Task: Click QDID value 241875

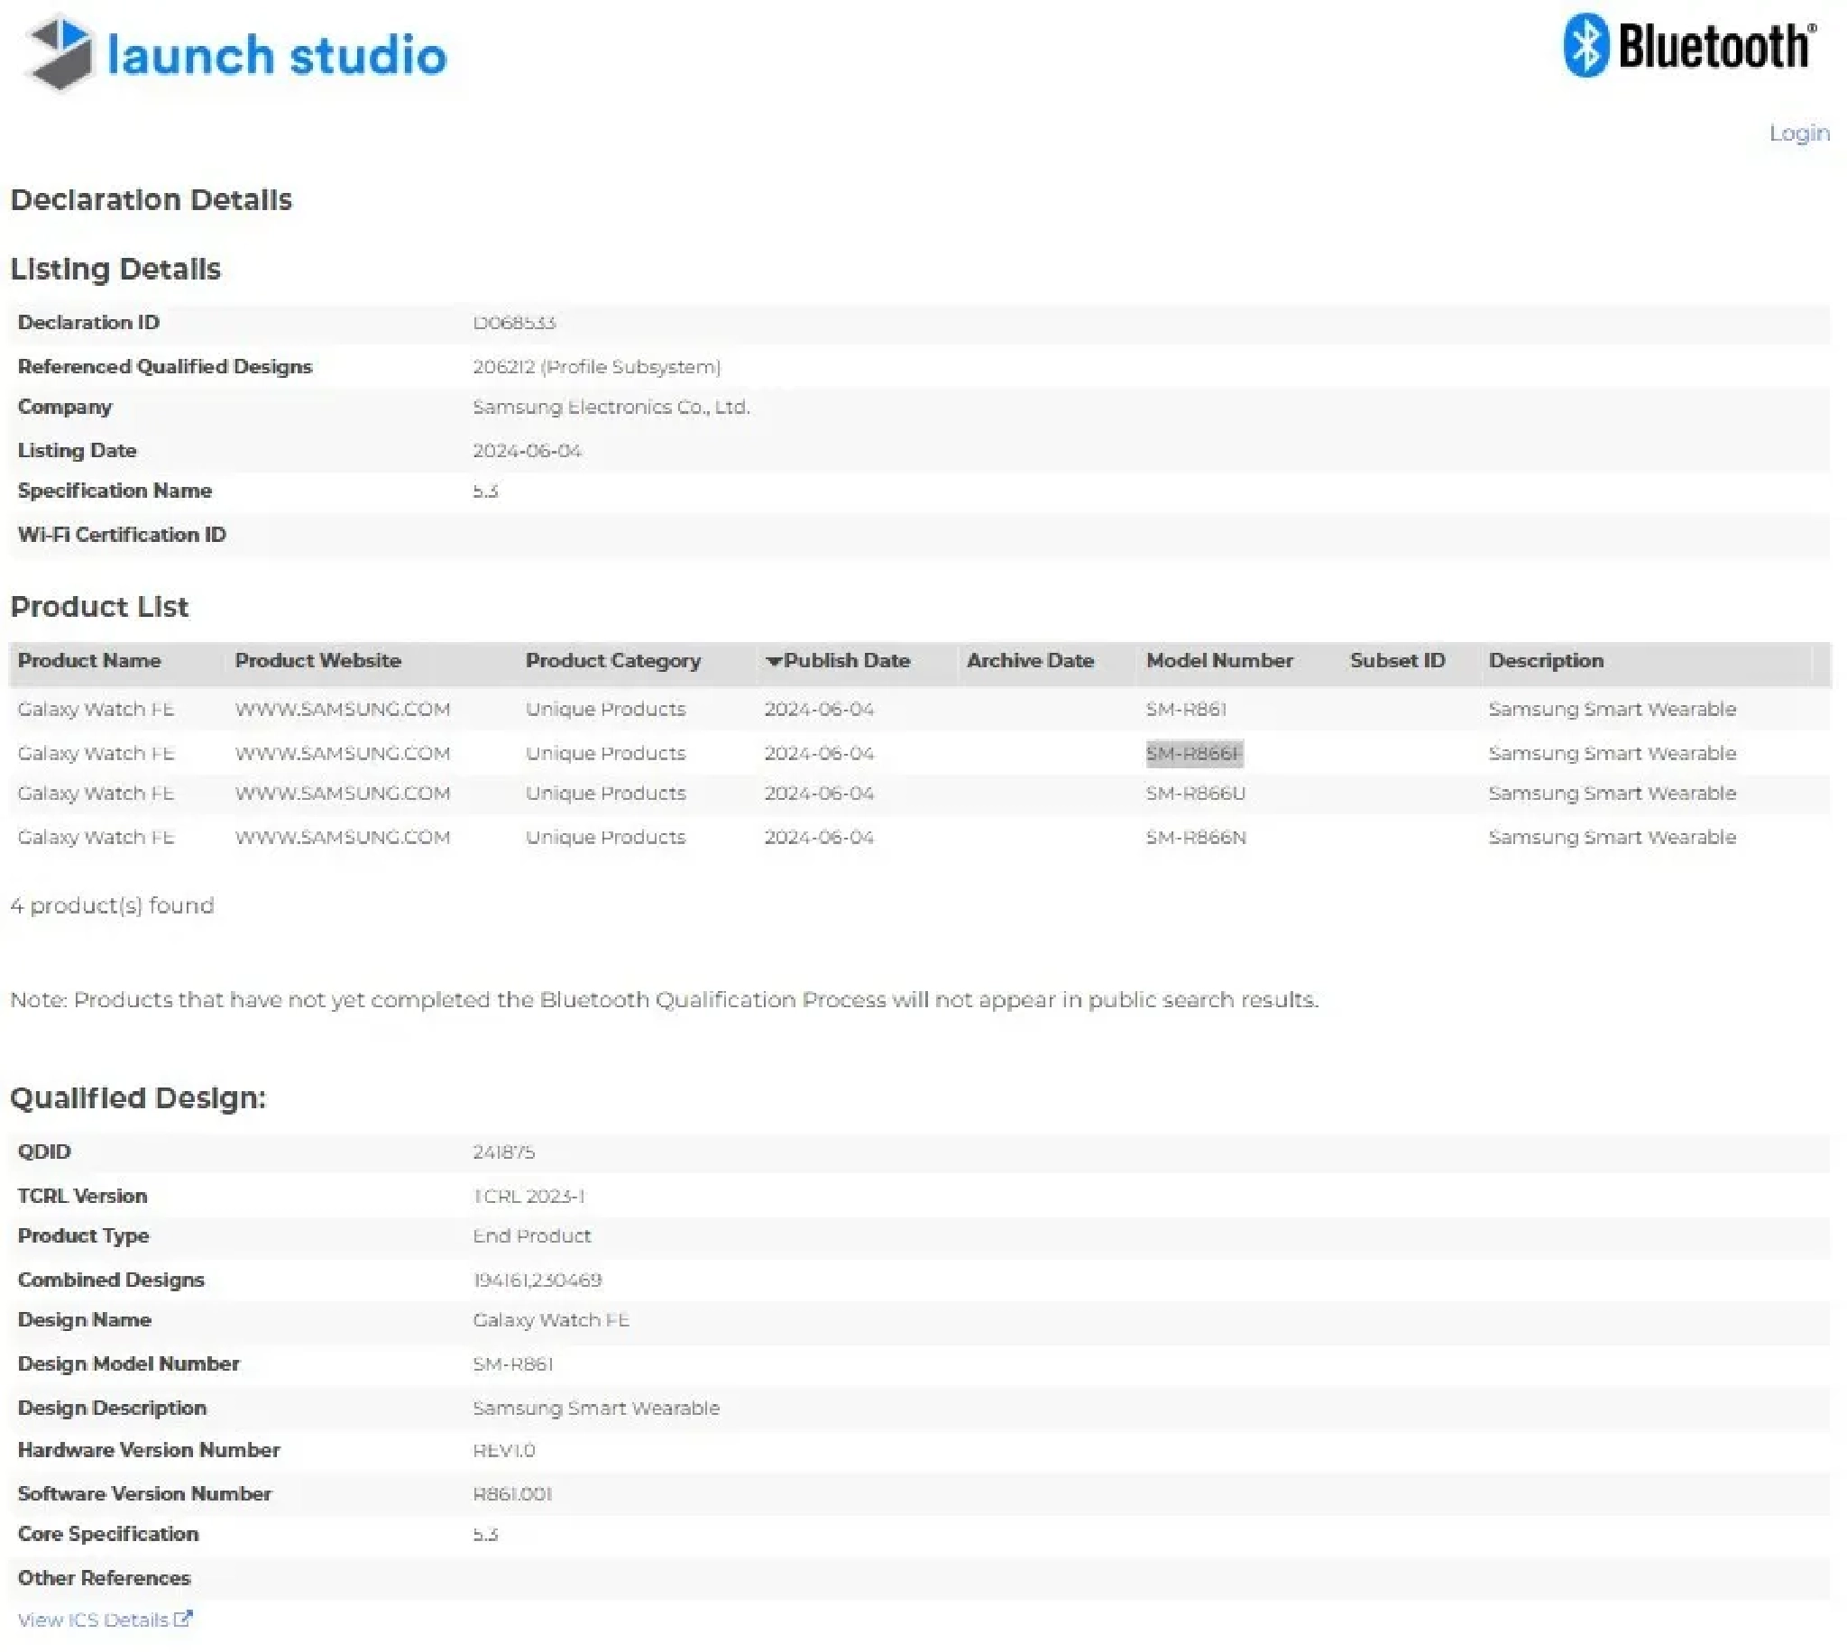Action: (x=504, y=1152)
